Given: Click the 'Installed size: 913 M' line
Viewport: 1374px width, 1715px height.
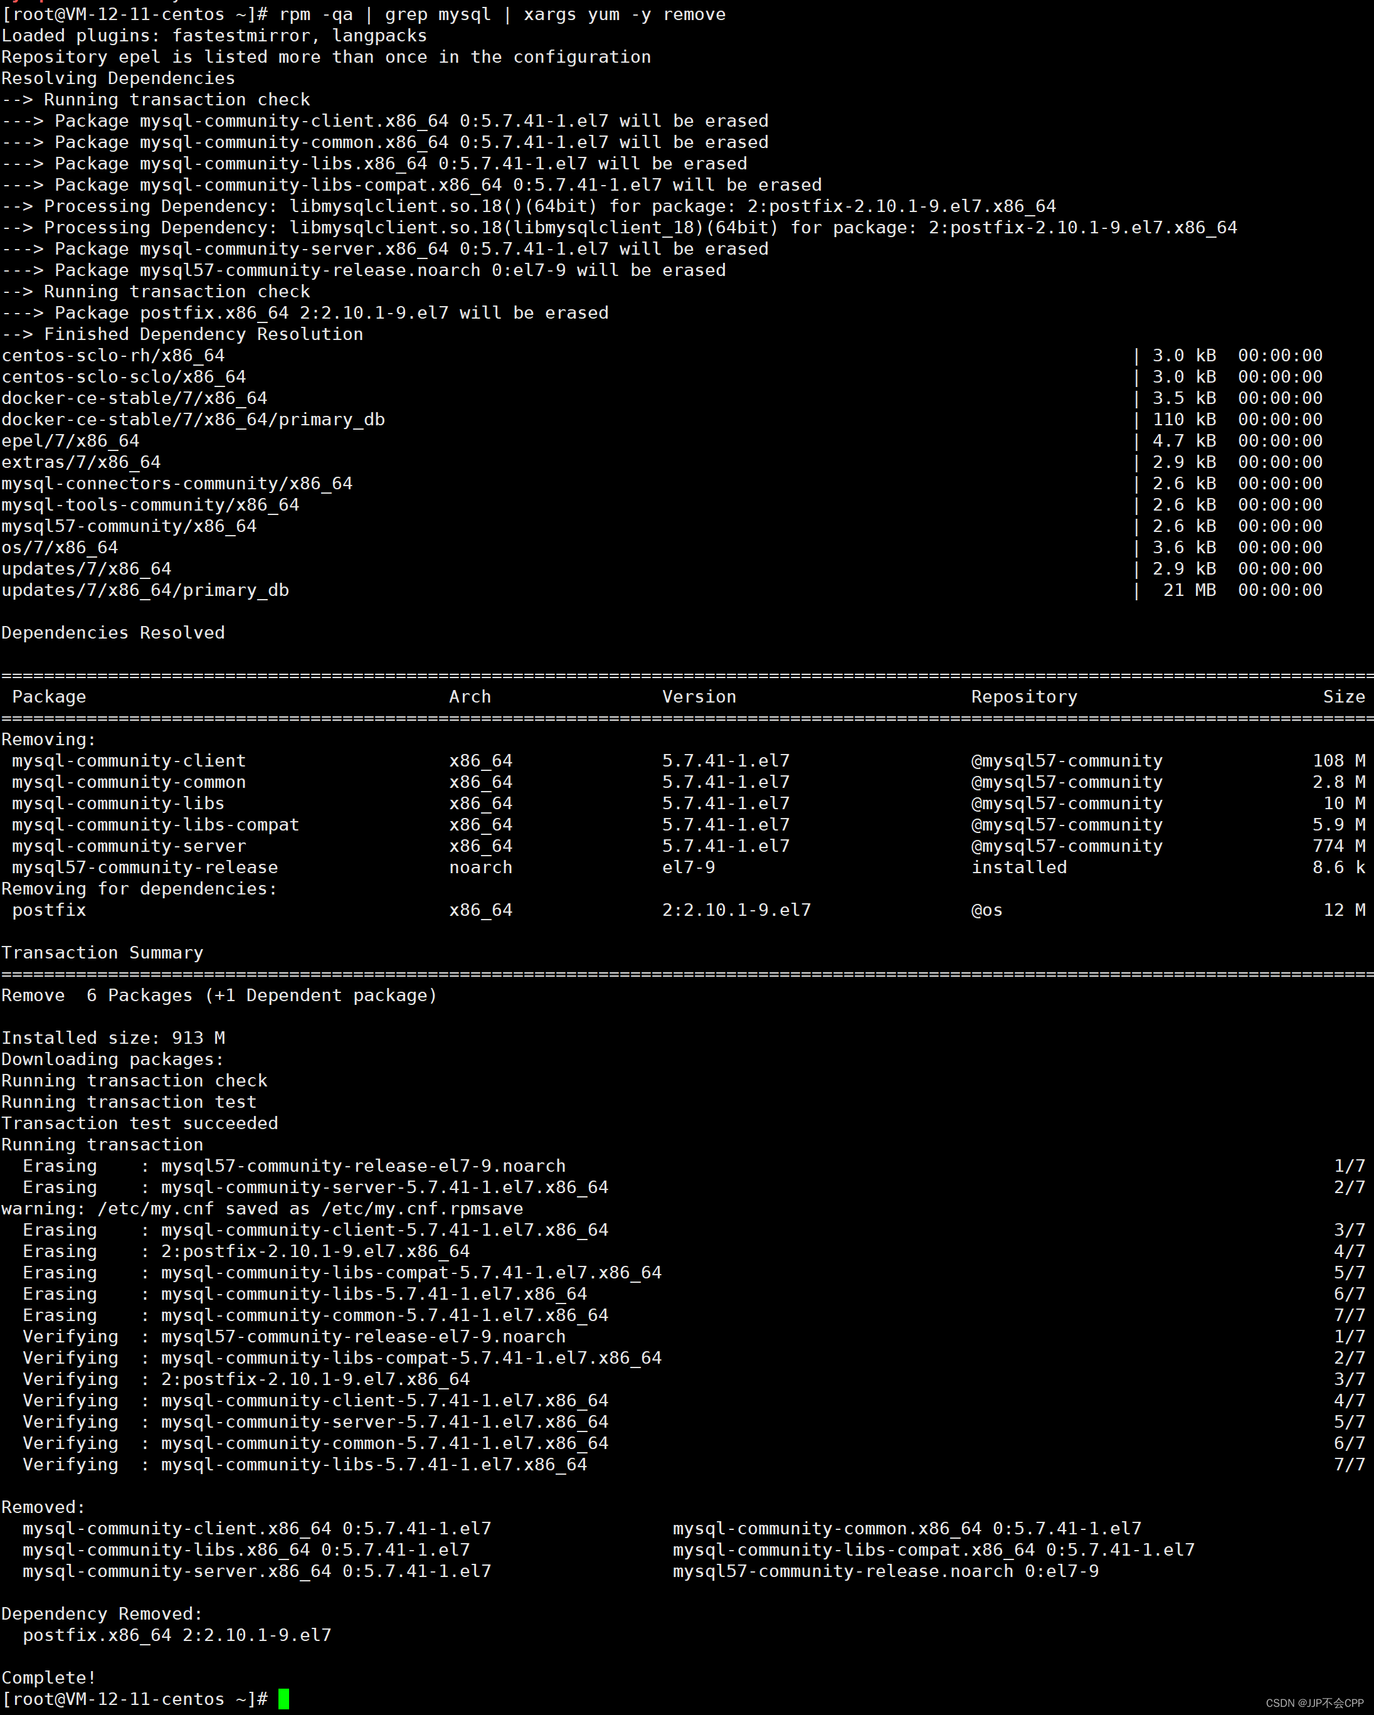Looking at the screenshot, I should coord(113,1038).
